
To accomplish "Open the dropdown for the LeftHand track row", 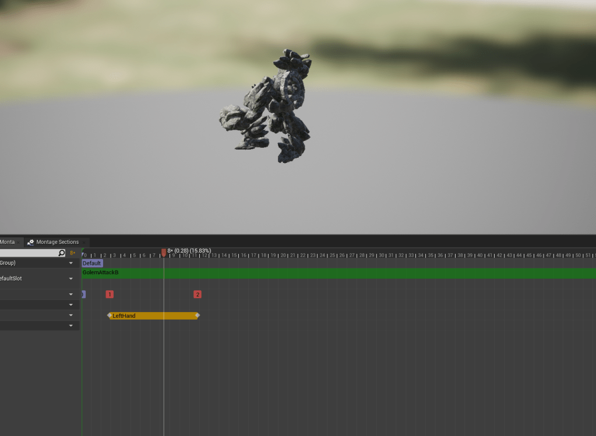I will pos(71,316).
